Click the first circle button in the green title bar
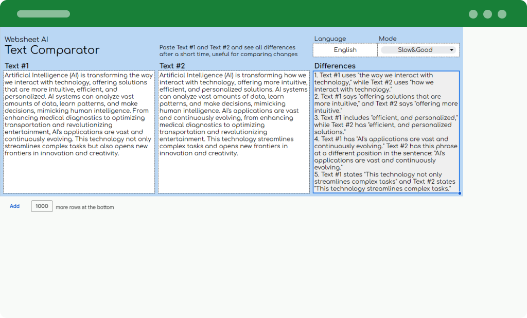Viewport: 527px width, 318px height. (x=473, y=14)
